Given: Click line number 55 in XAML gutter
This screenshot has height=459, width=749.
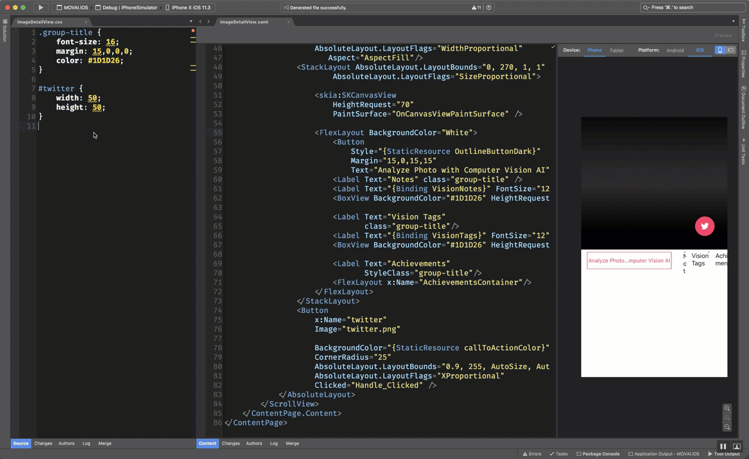Looking at the screenshot, I should pyautogui.click(x=217, y=133).
